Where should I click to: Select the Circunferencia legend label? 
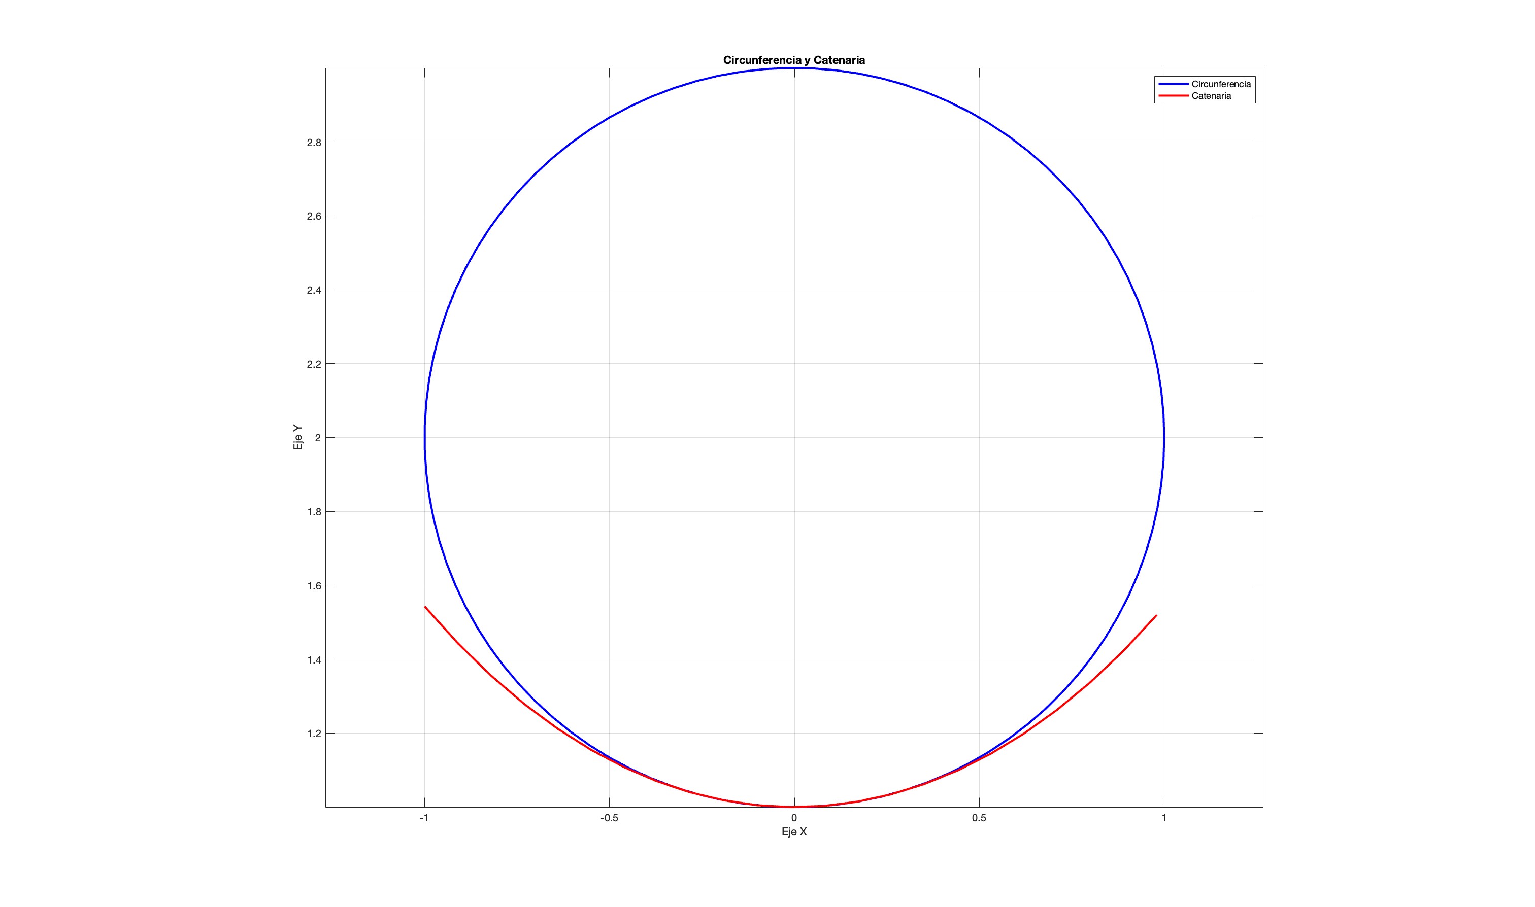(1221, 84)
